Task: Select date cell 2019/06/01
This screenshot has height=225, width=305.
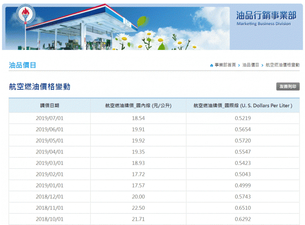Action: (x=50, y=129)
